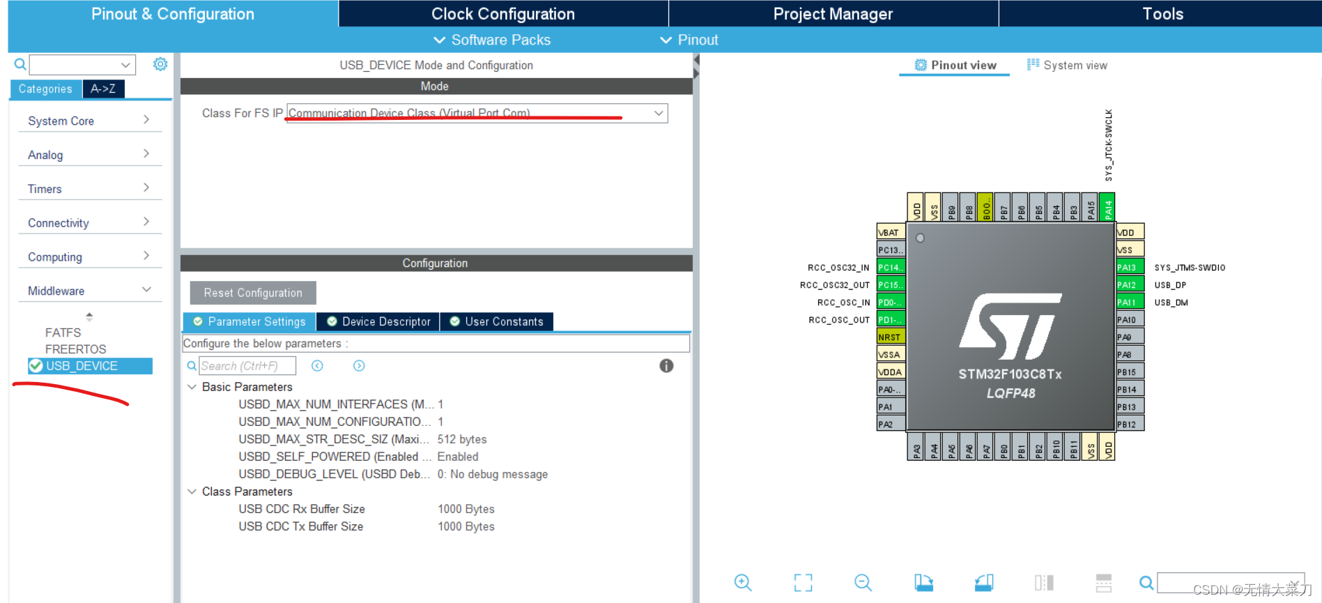This screenshot has height=603, width=1322.
Task: Click USB CDC Tx Buffer Size value
Action: click(466, 526)
